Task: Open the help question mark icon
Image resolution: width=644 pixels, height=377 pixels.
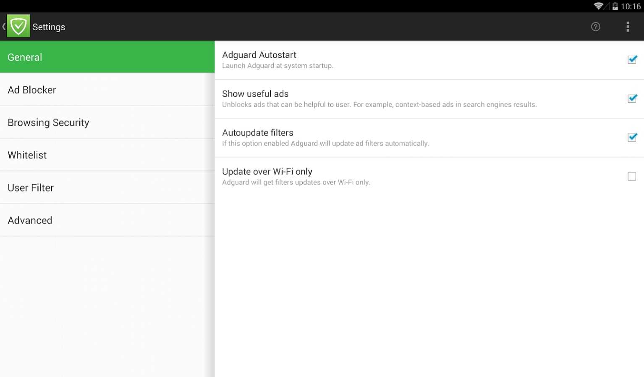Action: pos(595,27)
